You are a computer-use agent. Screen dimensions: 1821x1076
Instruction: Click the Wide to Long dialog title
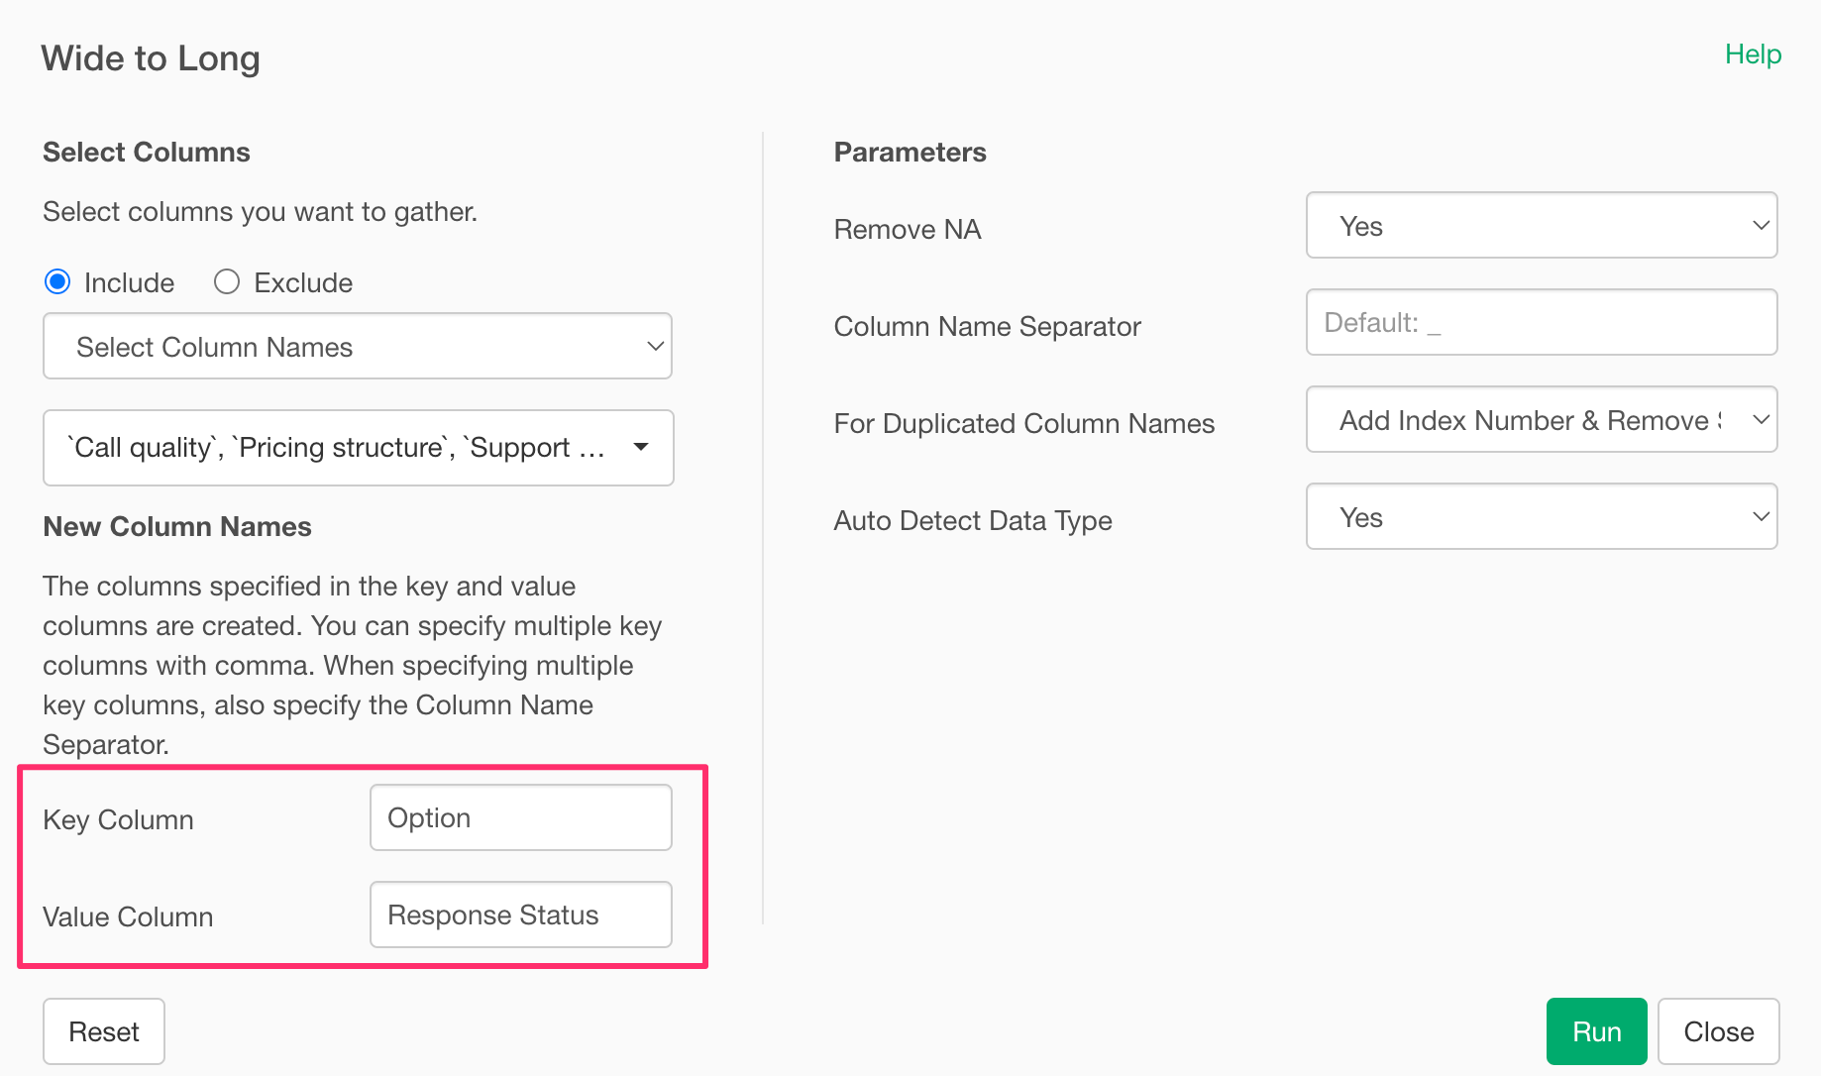click(x=151, y=58)
